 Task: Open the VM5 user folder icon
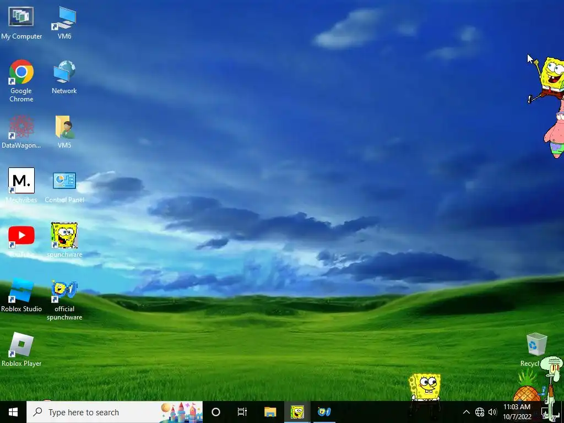tap(64, 132)
